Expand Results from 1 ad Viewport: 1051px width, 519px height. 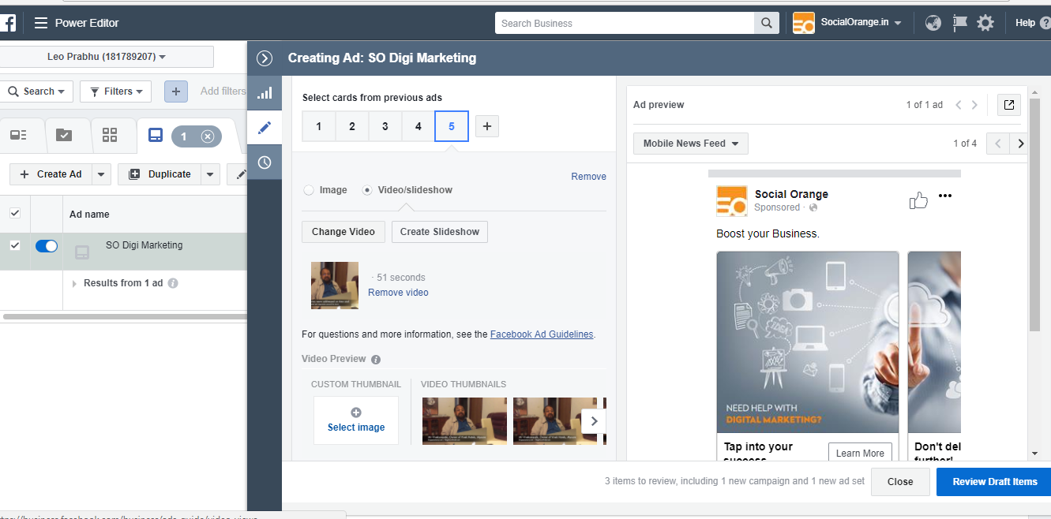pos(73,283)
